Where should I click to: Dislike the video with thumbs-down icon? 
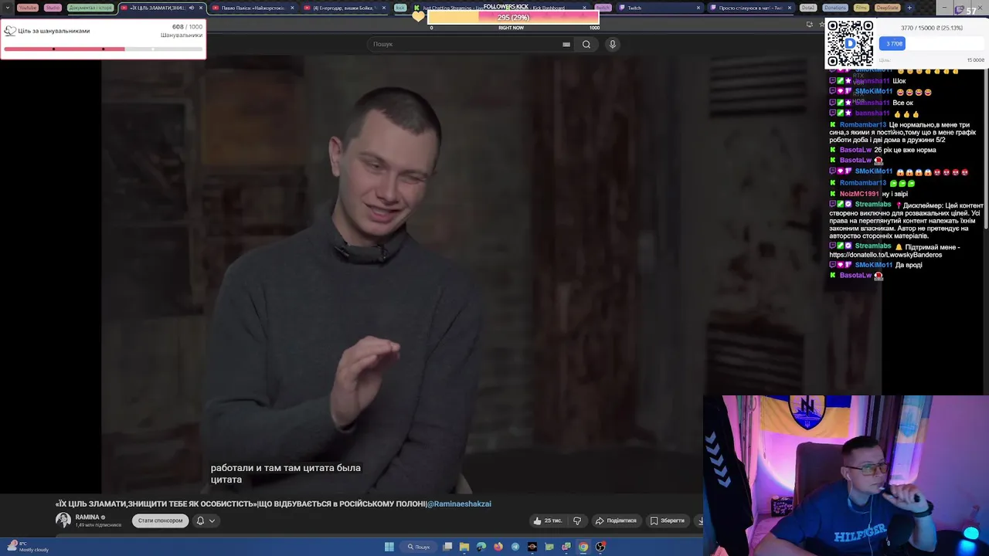pos(577,520)
